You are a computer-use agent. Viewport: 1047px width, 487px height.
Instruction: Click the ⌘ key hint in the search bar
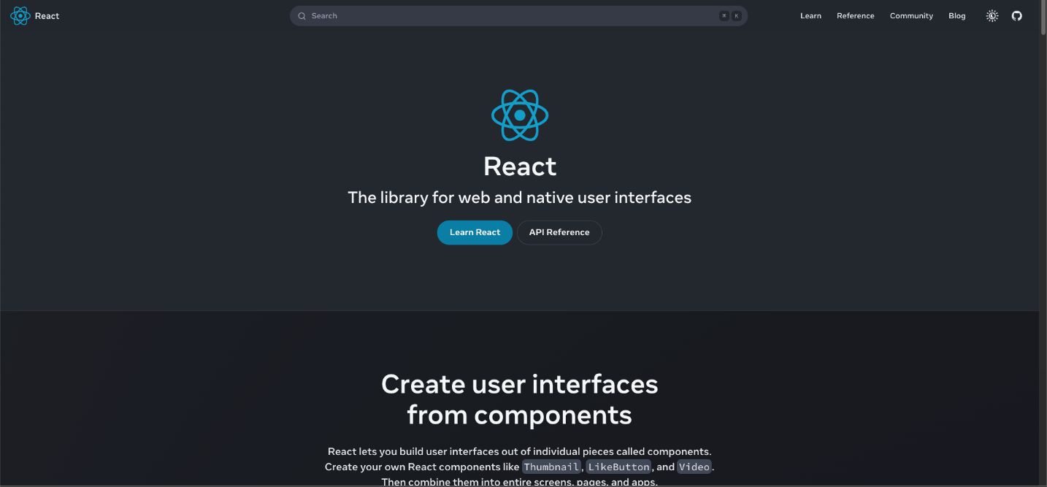(724, 16)
